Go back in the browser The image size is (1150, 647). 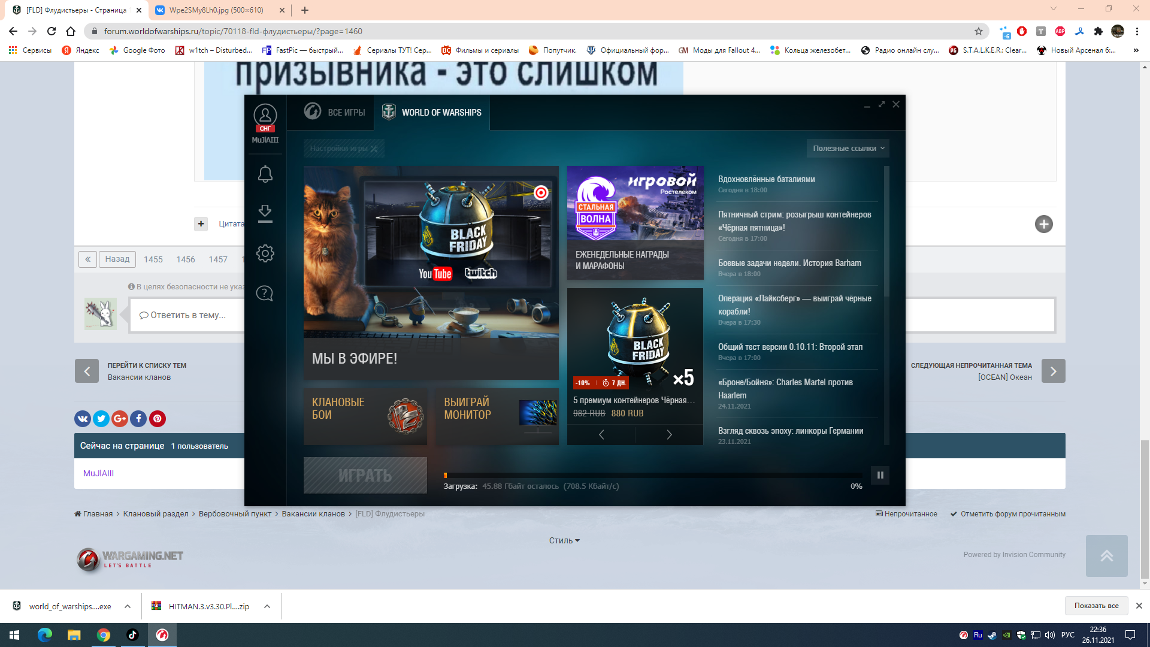tap(13, 31)
